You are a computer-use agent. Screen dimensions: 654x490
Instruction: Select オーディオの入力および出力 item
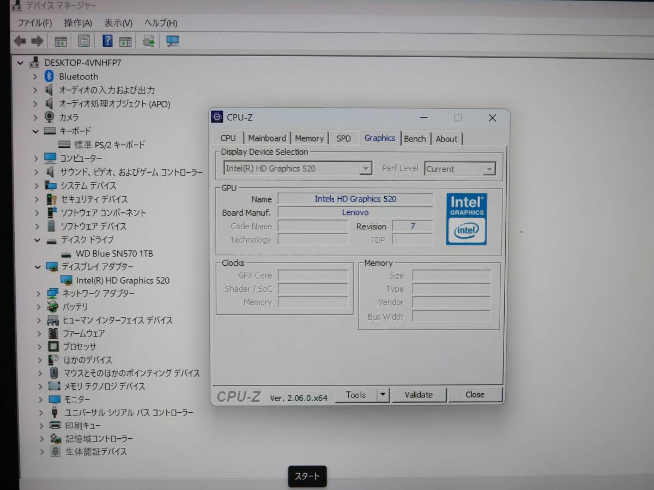click(x=107, y=90)
